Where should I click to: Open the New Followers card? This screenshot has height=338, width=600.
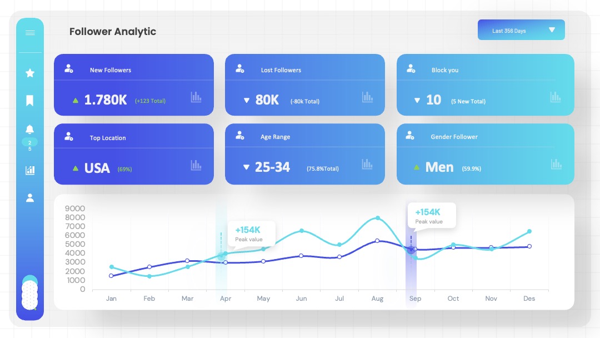pos(133,84)
